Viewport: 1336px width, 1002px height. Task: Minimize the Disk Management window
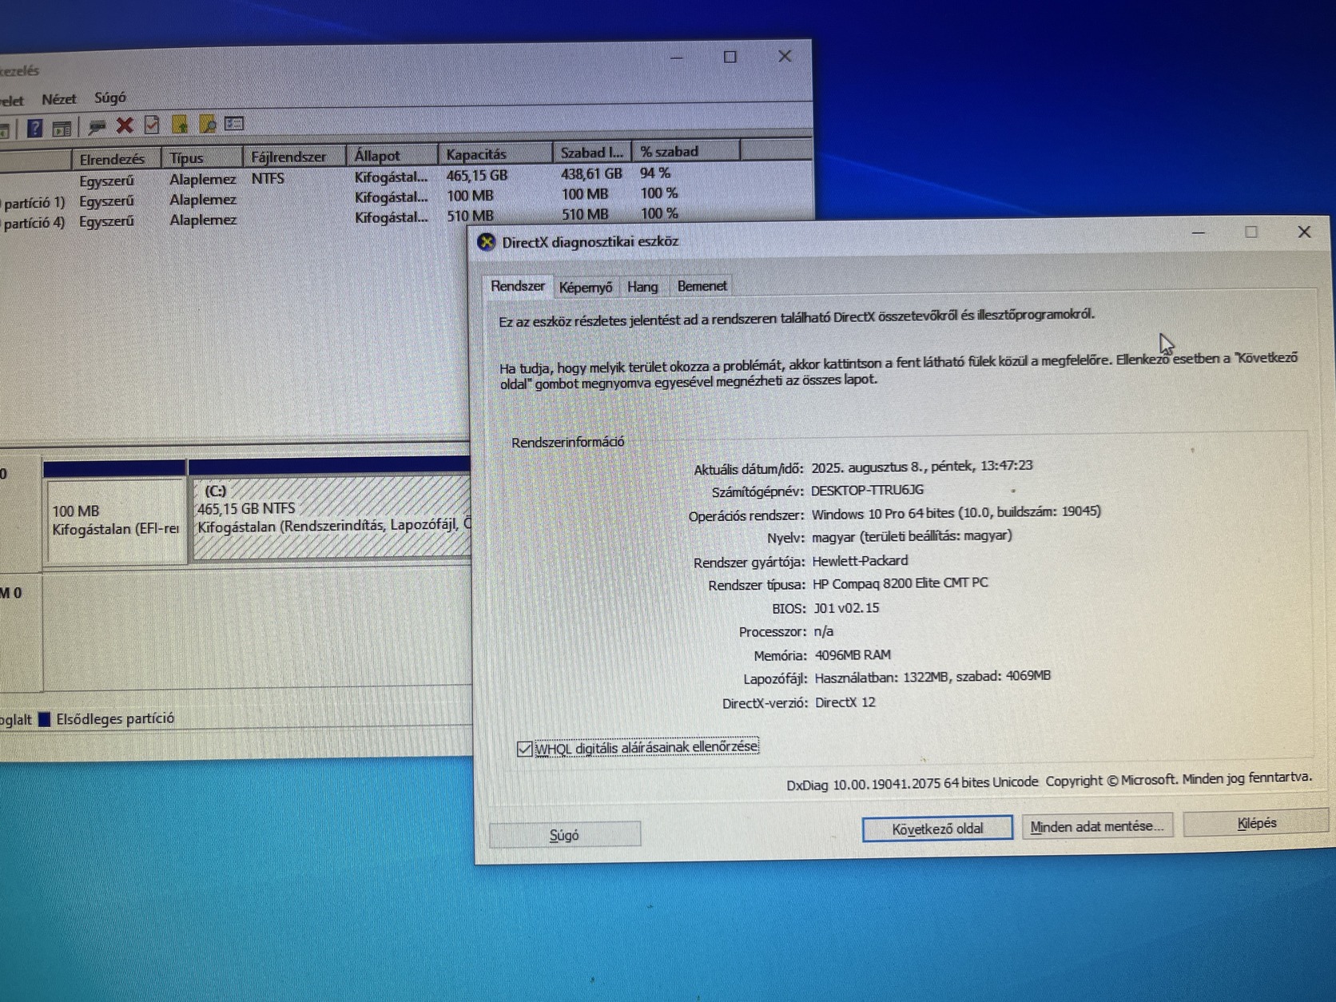coord(677,58)
